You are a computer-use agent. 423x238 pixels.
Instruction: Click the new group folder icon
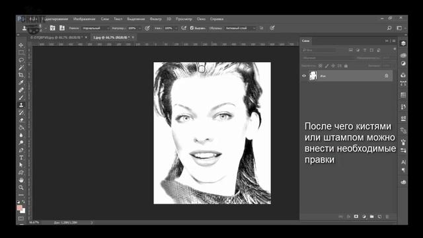point(371,216)
